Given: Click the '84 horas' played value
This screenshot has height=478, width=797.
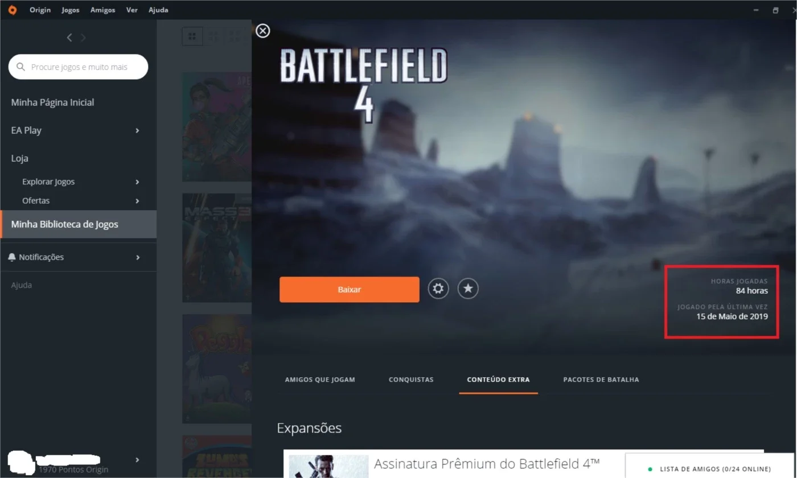Looking at the screenshot, I should [x=751, y=291].
